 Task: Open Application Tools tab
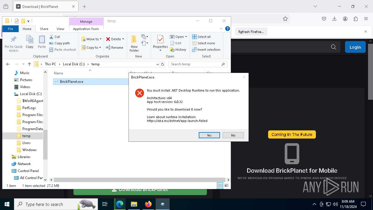(86, 29)
